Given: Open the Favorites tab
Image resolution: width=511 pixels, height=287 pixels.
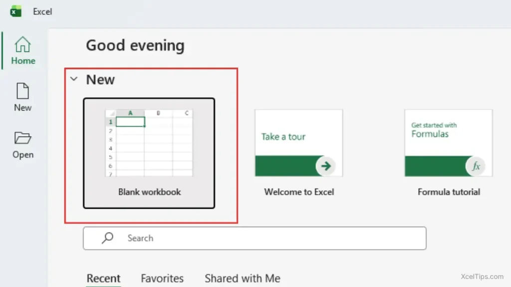Looking at the screenshot, I should 162,278.
